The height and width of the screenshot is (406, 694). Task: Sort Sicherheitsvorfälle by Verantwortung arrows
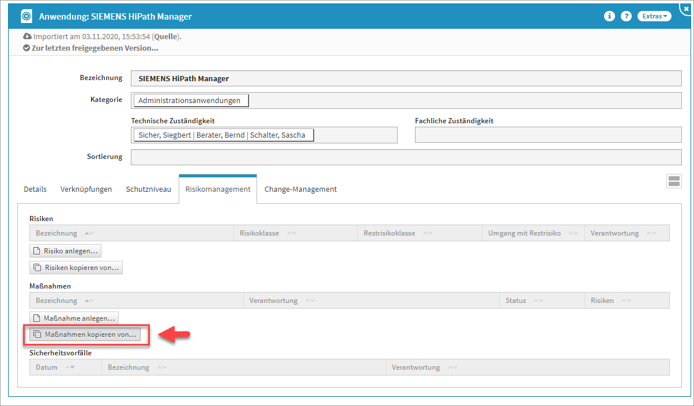click(x=452, y=367)
